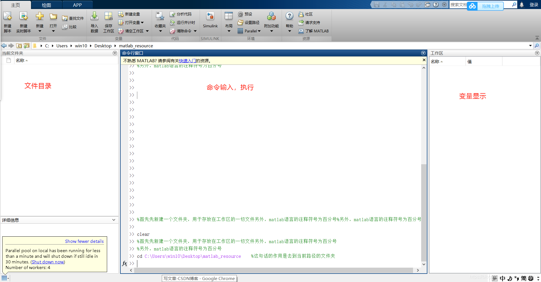The width and height of the screenshot is (541, 282).
Task: Open the 命令行窗口 panel actions menu
Action: 423,53
